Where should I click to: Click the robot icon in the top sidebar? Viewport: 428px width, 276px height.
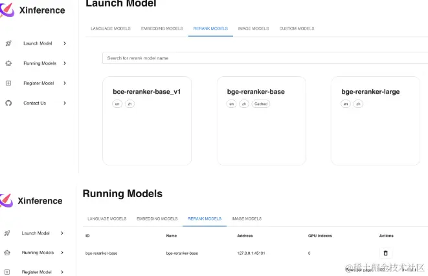click(8, 63)
